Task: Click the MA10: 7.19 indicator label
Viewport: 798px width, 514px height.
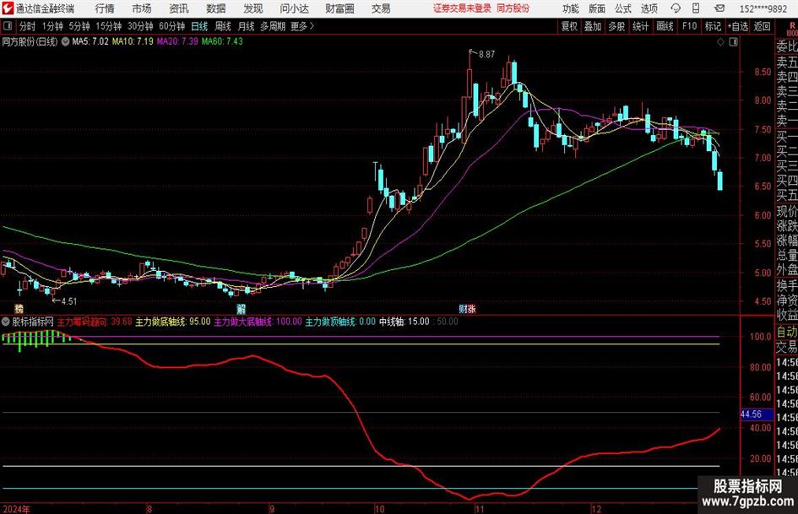Action: [133, 41]
